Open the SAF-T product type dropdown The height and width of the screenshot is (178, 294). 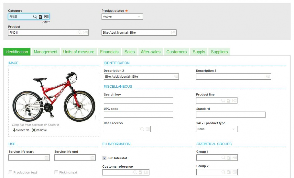(233, 129)
